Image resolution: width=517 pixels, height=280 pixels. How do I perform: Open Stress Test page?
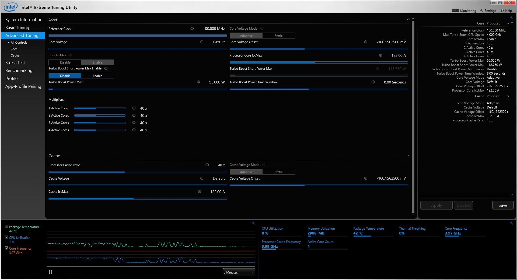(15, 63)
